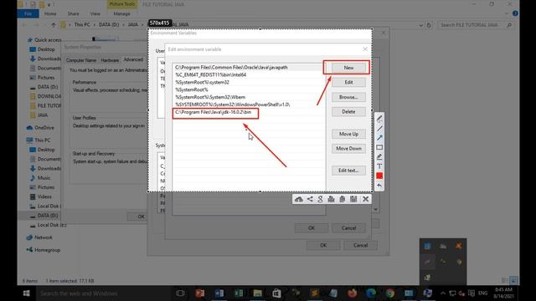Click the Edit text... button

coord(348,171)
